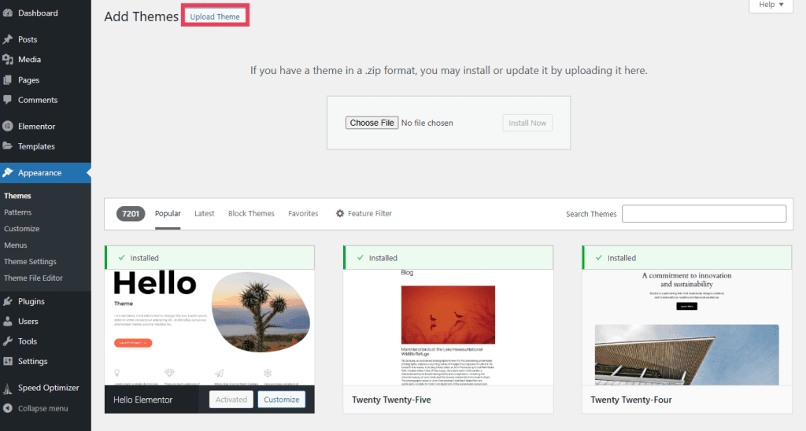Click the Collapse menu label
Viewport: 806px width, 431px height.
[43, 408]
